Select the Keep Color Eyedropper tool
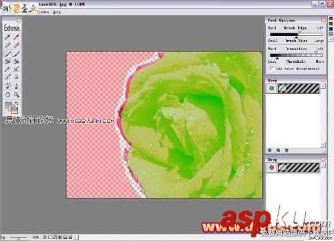Screen dimensions: 334x241 7,37
